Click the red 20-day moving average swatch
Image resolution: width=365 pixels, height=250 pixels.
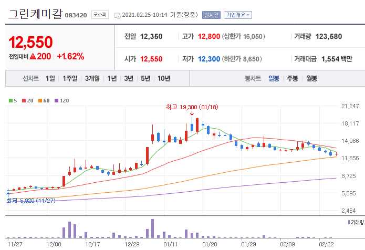click(24, 100)
